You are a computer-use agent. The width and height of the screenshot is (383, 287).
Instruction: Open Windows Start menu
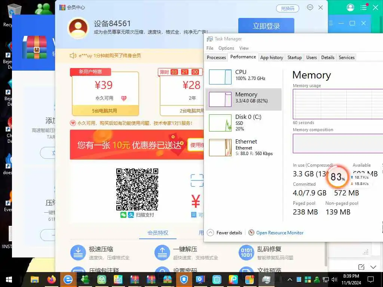tap(9, 280)
